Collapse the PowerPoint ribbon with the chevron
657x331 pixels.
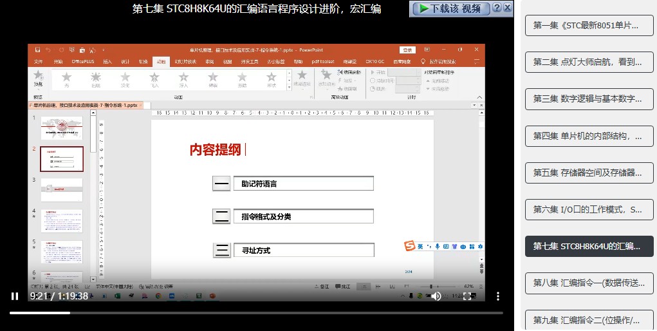point(480,97)
